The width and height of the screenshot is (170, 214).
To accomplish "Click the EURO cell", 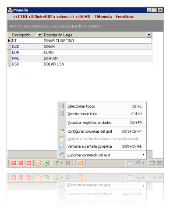I will point(97,52).
